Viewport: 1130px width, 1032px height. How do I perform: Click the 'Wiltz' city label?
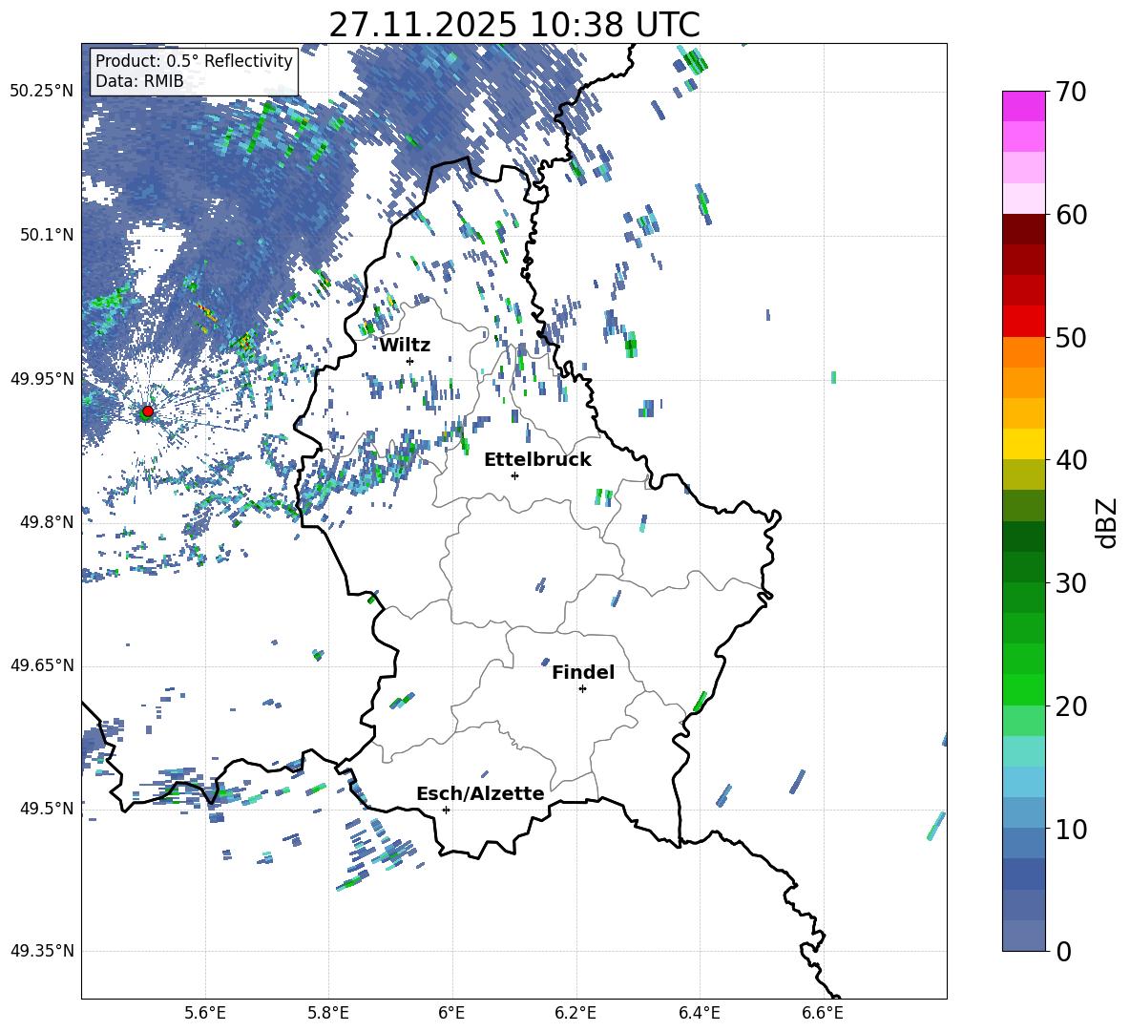[x=405, y=346]
